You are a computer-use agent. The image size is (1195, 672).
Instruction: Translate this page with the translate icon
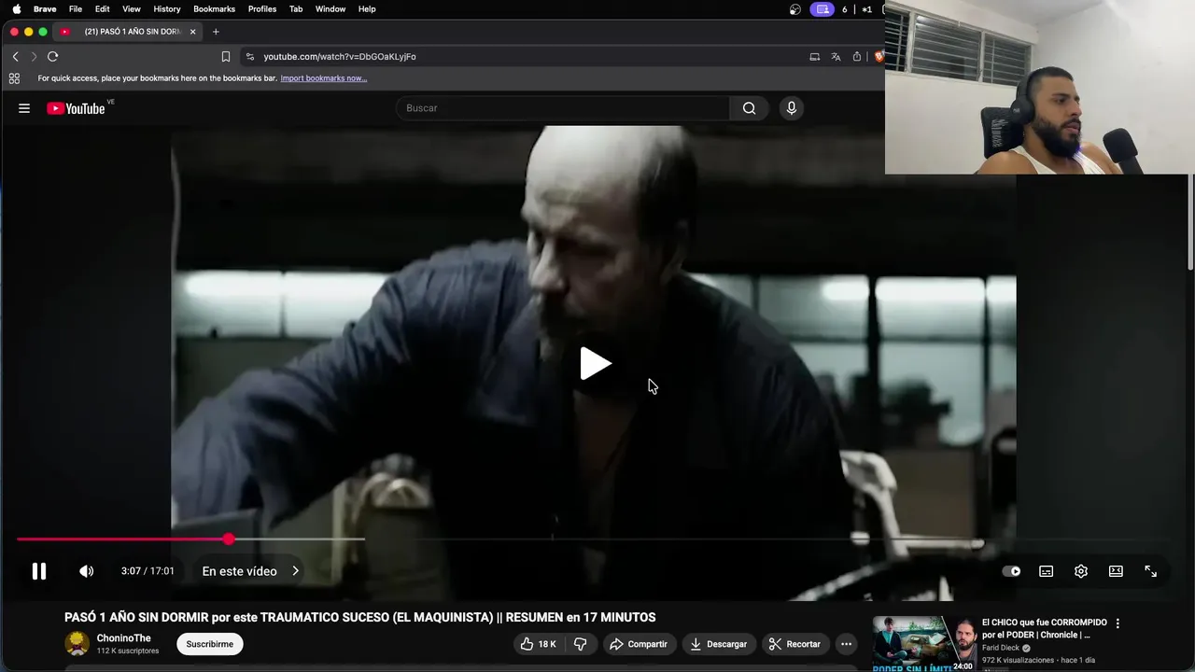click(836, 57)
